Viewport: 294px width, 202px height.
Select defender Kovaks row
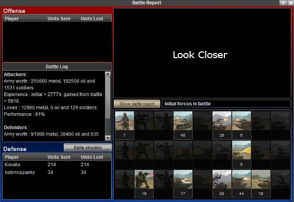pos(57,165)
